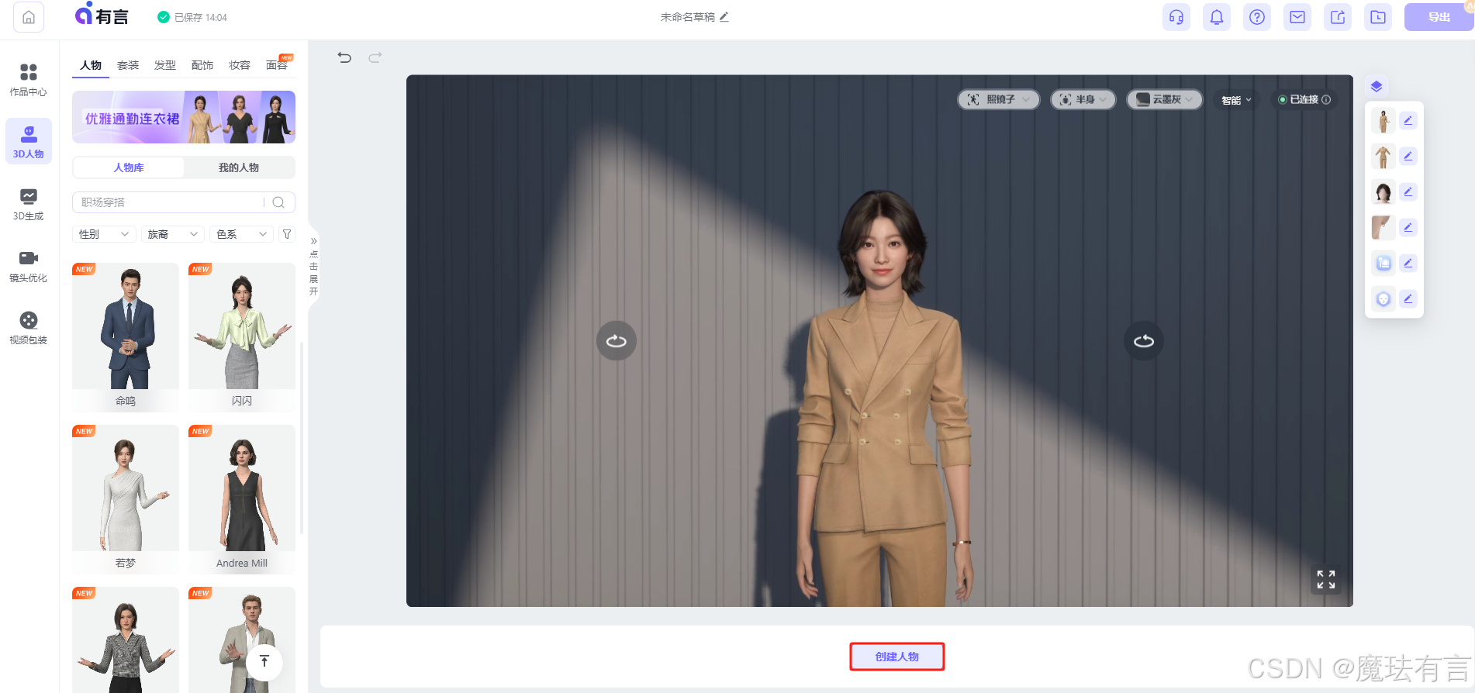Click info icon beside 已连接
Image resolution: width=1475 pixels, height=693 pixels.
click(1326, 100)
